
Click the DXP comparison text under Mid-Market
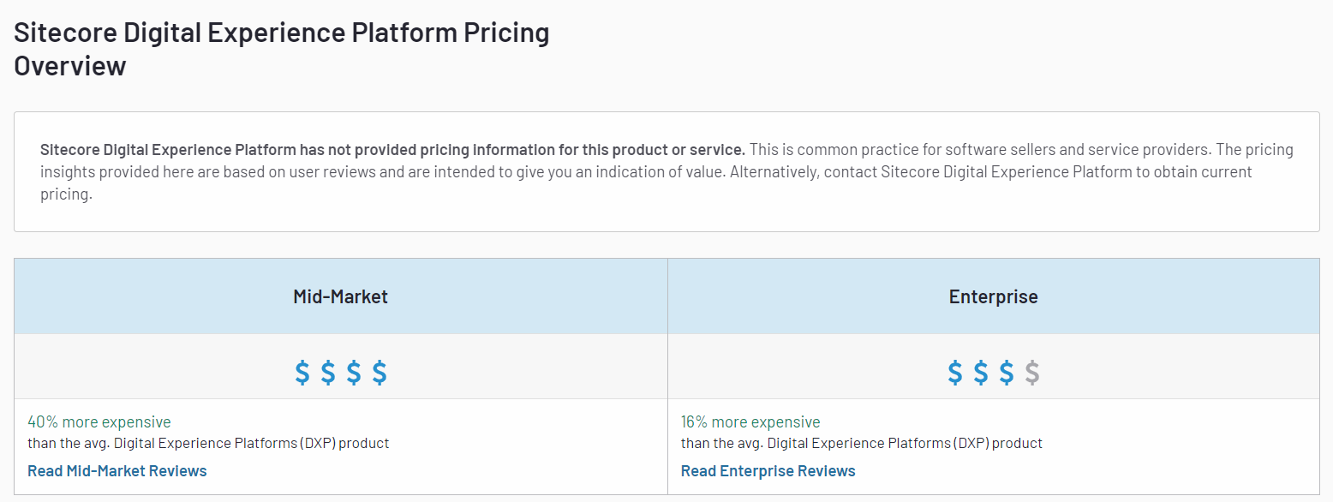[x=208, y=443]
